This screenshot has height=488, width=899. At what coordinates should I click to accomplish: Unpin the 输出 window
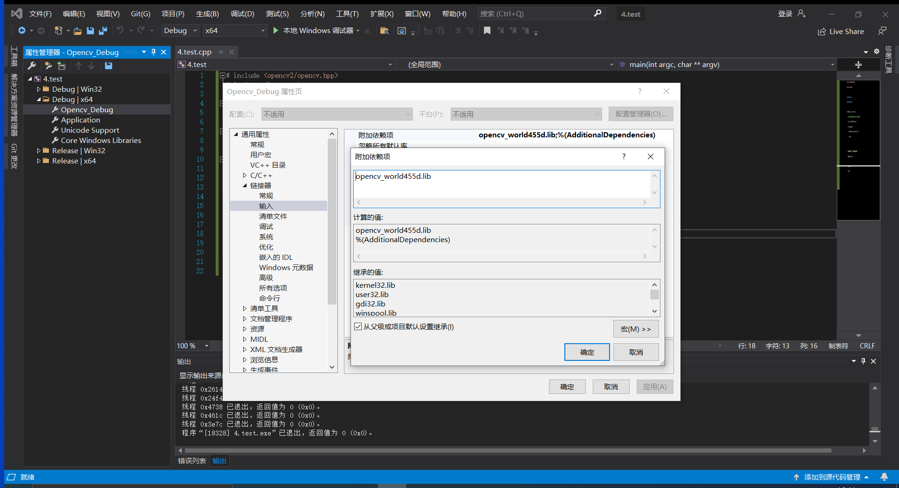863,361
